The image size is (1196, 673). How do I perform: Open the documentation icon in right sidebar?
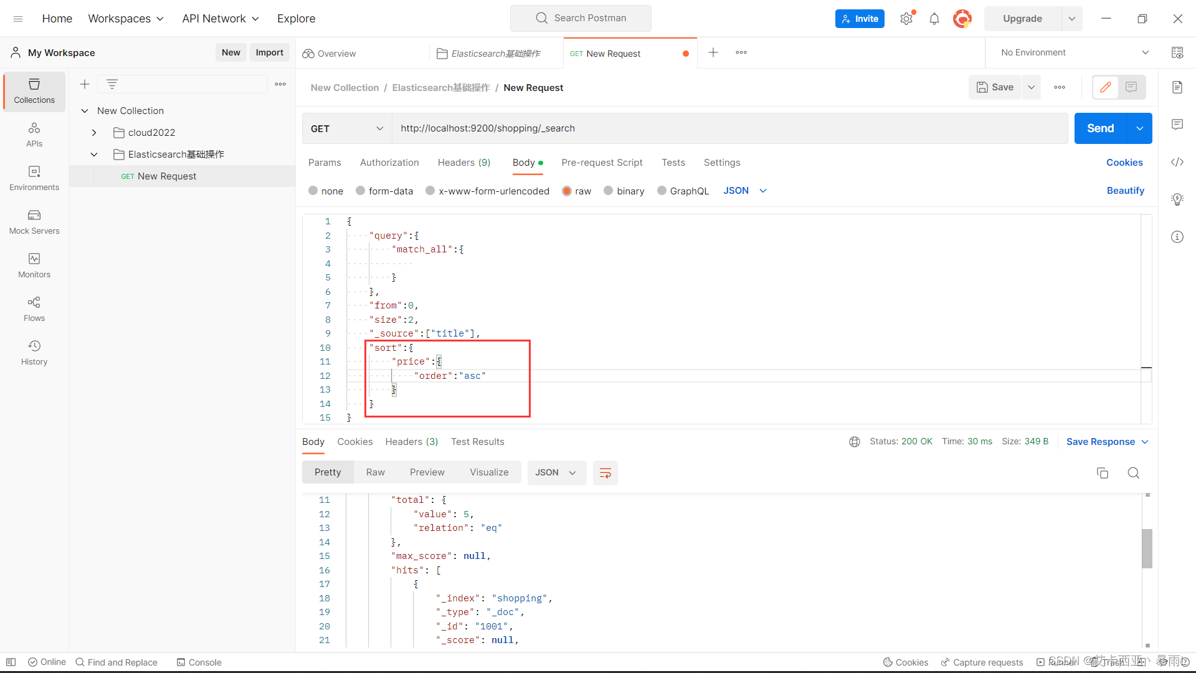point(1177,87)
